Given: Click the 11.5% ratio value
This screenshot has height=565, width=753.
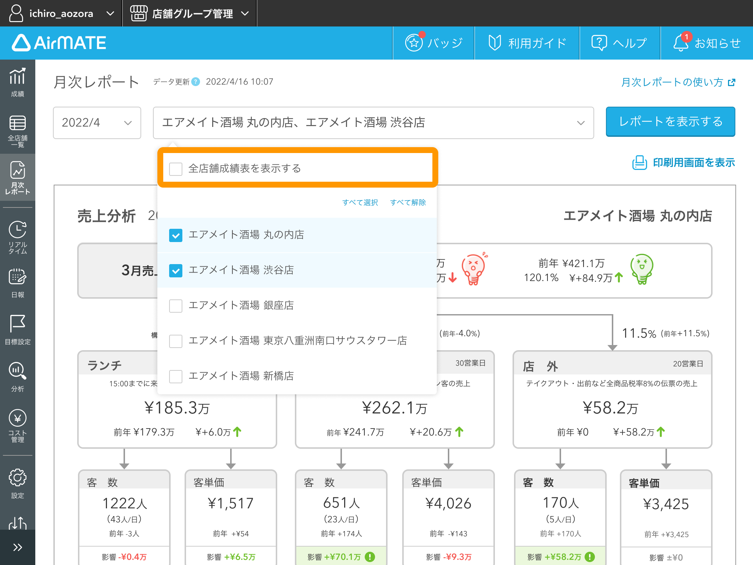Looking at the screenshot, I should pyautogui.click(x=639, y=333).
